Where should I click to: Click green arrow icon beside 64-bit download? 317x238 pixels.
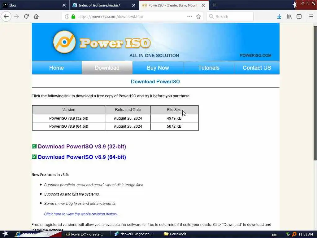pyautogui.click(x=34, y=156)
